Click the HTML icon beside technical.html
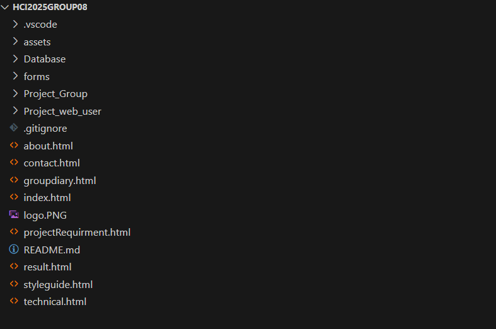The image size is (496, 329). click(14, 301)
